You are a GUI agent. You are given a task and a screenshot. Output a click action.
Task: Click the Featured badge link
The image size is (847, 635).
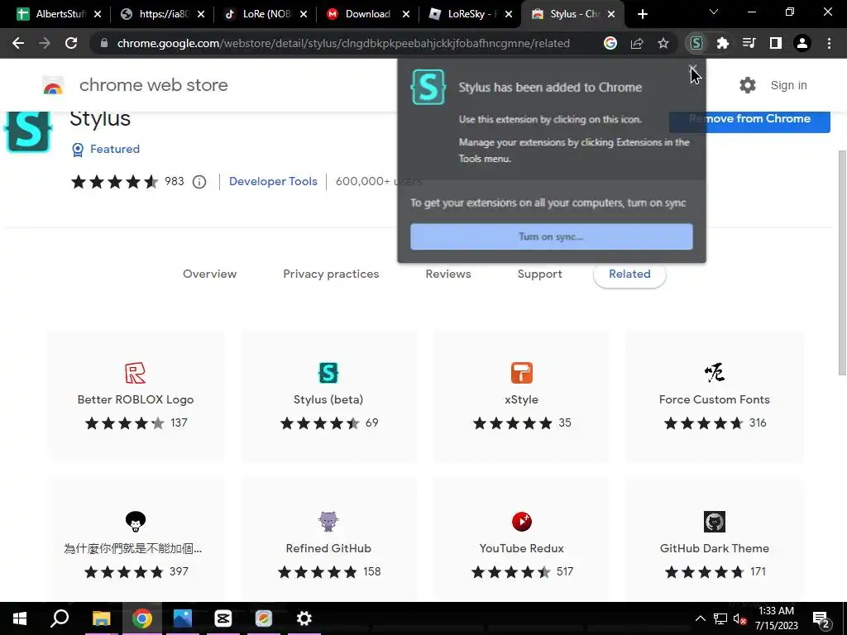(x=105, y=149)
